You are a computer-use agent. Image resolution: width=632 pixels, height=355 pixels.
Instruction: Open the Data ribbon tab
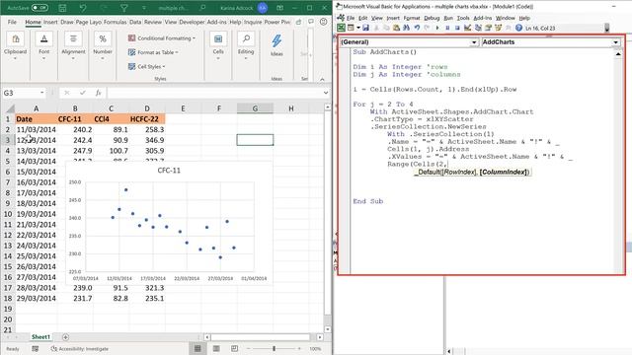coord(135,22)
